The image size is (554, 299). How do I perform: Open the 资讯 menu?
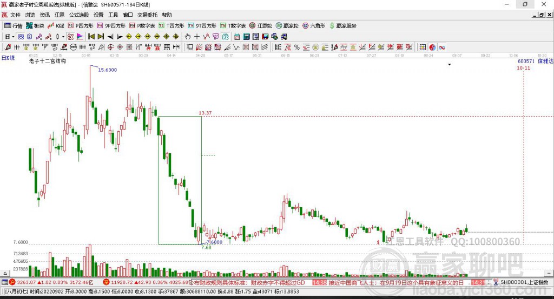coord(44,15)
